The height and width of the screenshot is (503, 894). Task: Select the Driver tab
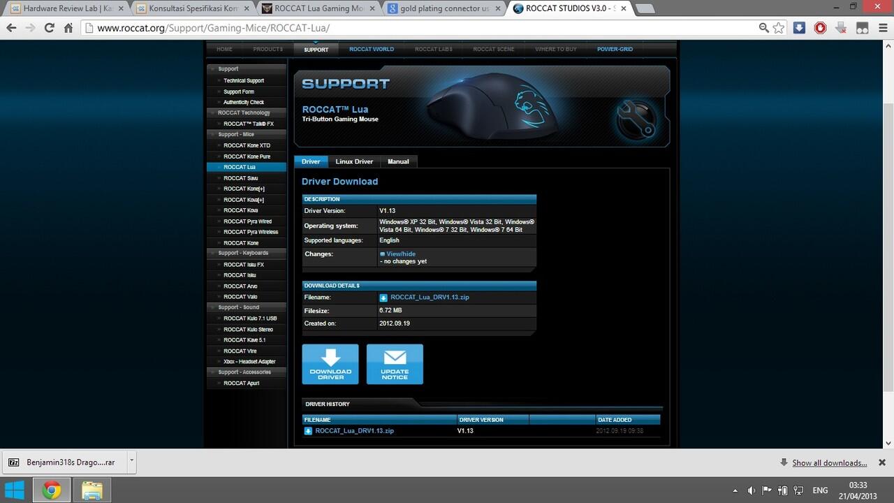(311, 161)
